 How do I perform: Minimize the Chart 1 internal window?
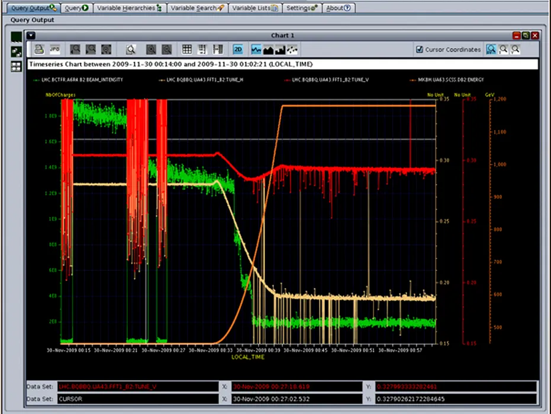click(x=516, y=35)
